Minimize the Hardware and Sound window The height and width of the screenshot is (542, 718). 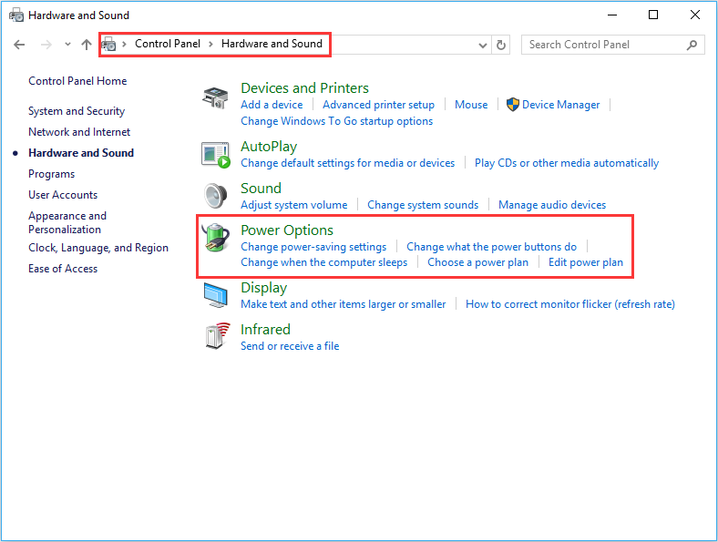click(x=612, y=15)
